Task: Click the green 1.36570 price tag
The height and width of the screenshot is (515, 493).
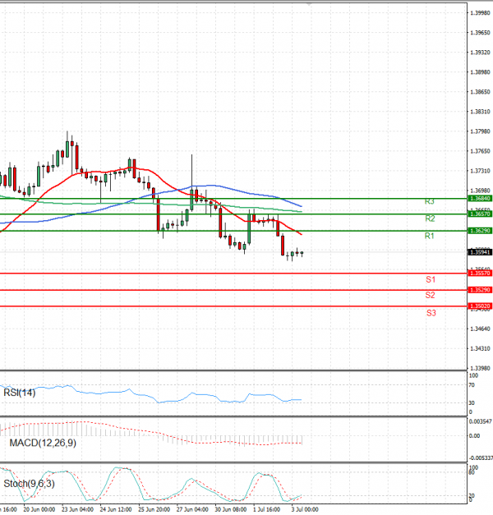Action: point(480,214)
